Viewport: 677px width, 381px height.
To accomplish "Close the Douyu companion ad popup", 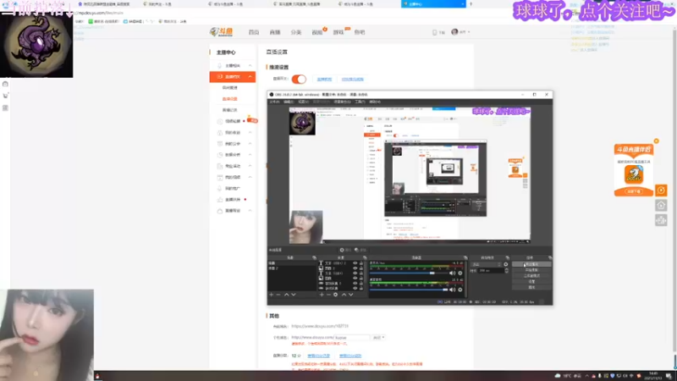I will point(657,141).
